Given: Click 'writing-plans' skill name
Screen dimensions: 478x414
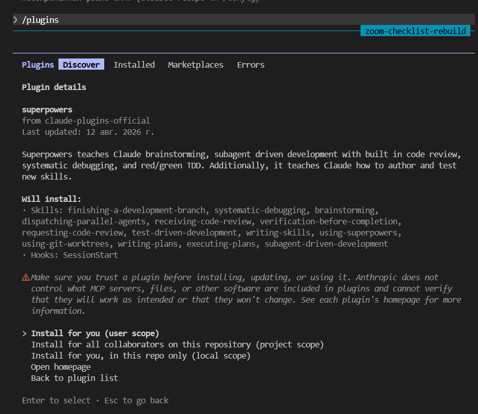Looking at the screenshot, I should 147,244.
